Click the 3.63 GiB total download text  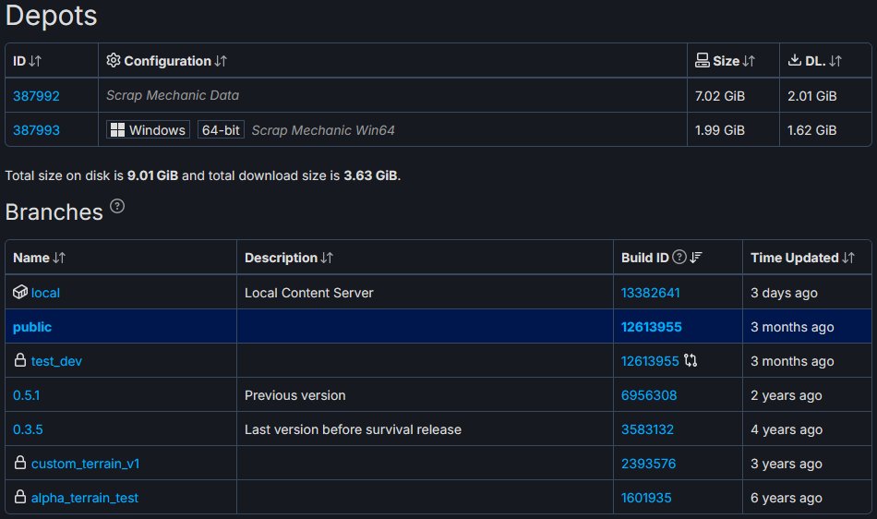pos(370,175)
